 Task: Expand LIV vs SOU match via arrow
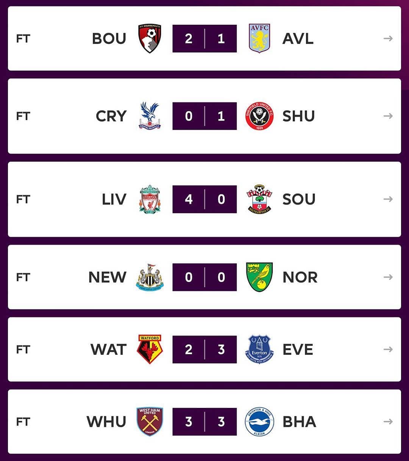coord(388,199)
